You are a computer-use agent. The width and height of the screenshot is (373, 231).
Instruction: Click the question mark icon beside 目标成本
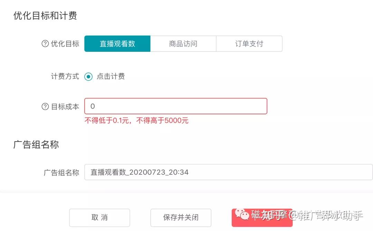click(45, 107)
